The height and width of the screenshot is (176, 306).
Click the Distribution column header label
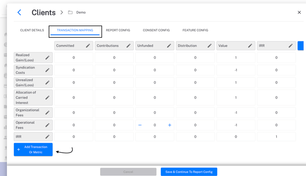(187, 46)
